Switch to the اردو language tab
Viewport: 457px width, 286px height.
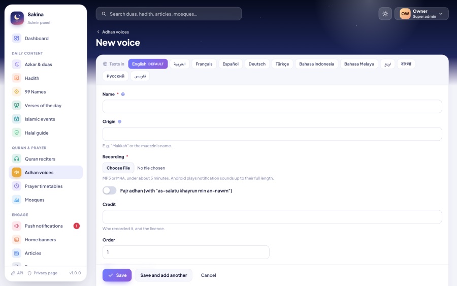(x=387, y=64)
